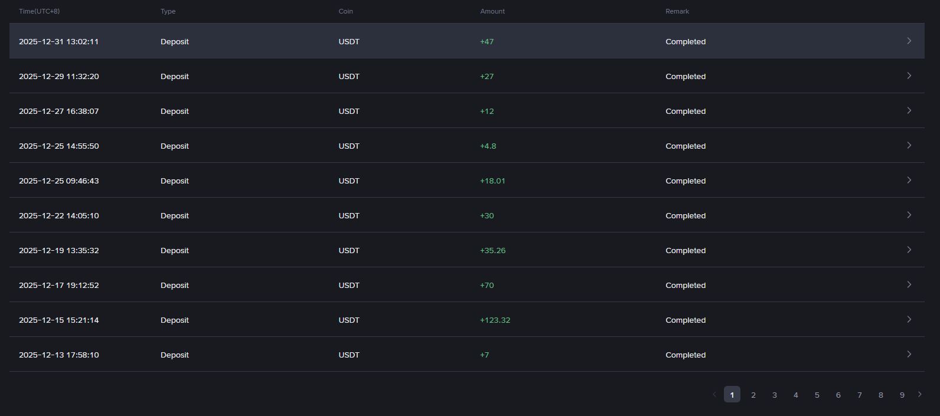Select page 1 in pagination
This screenshot has height=416, width=940.
point(732,395)
